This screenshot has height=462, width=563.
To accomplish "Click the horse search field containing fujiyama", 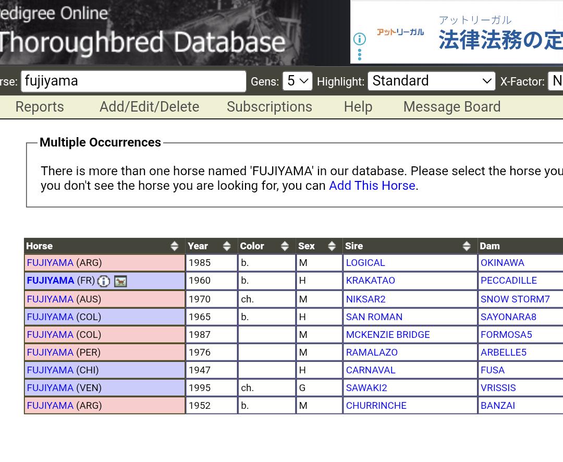I will 133,81.
